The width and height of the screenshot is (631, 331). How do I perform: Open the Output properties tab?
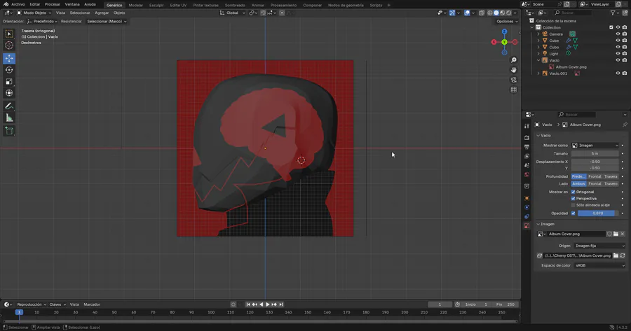coord(527,147)
